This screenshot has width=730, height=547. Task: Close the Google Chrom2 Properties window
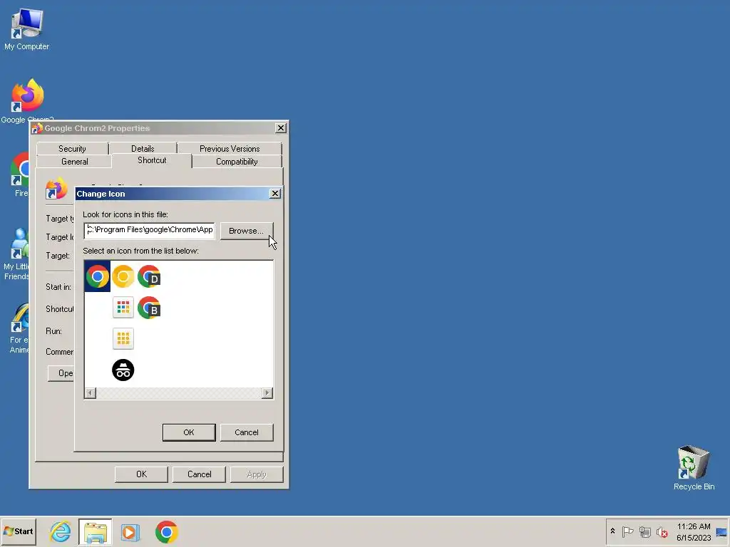click(x=281, y=128)
